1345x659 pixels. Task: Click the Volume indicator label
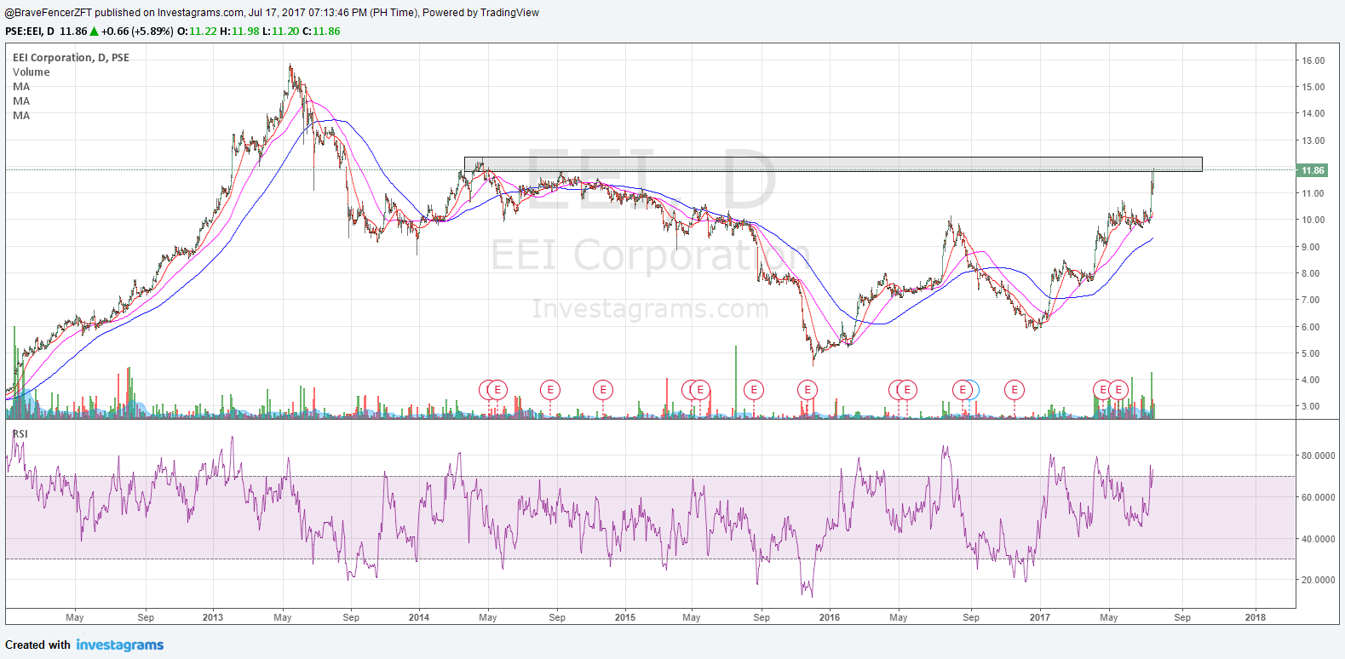pyautogui.click(x=32, y=72)
